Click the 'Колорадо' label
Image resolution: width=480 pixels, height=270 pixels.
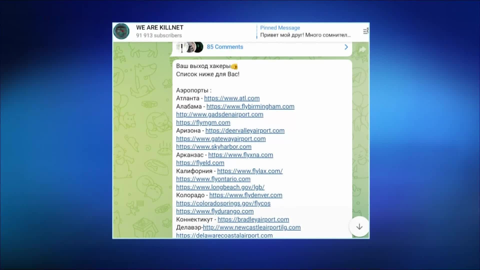point(190,195)
